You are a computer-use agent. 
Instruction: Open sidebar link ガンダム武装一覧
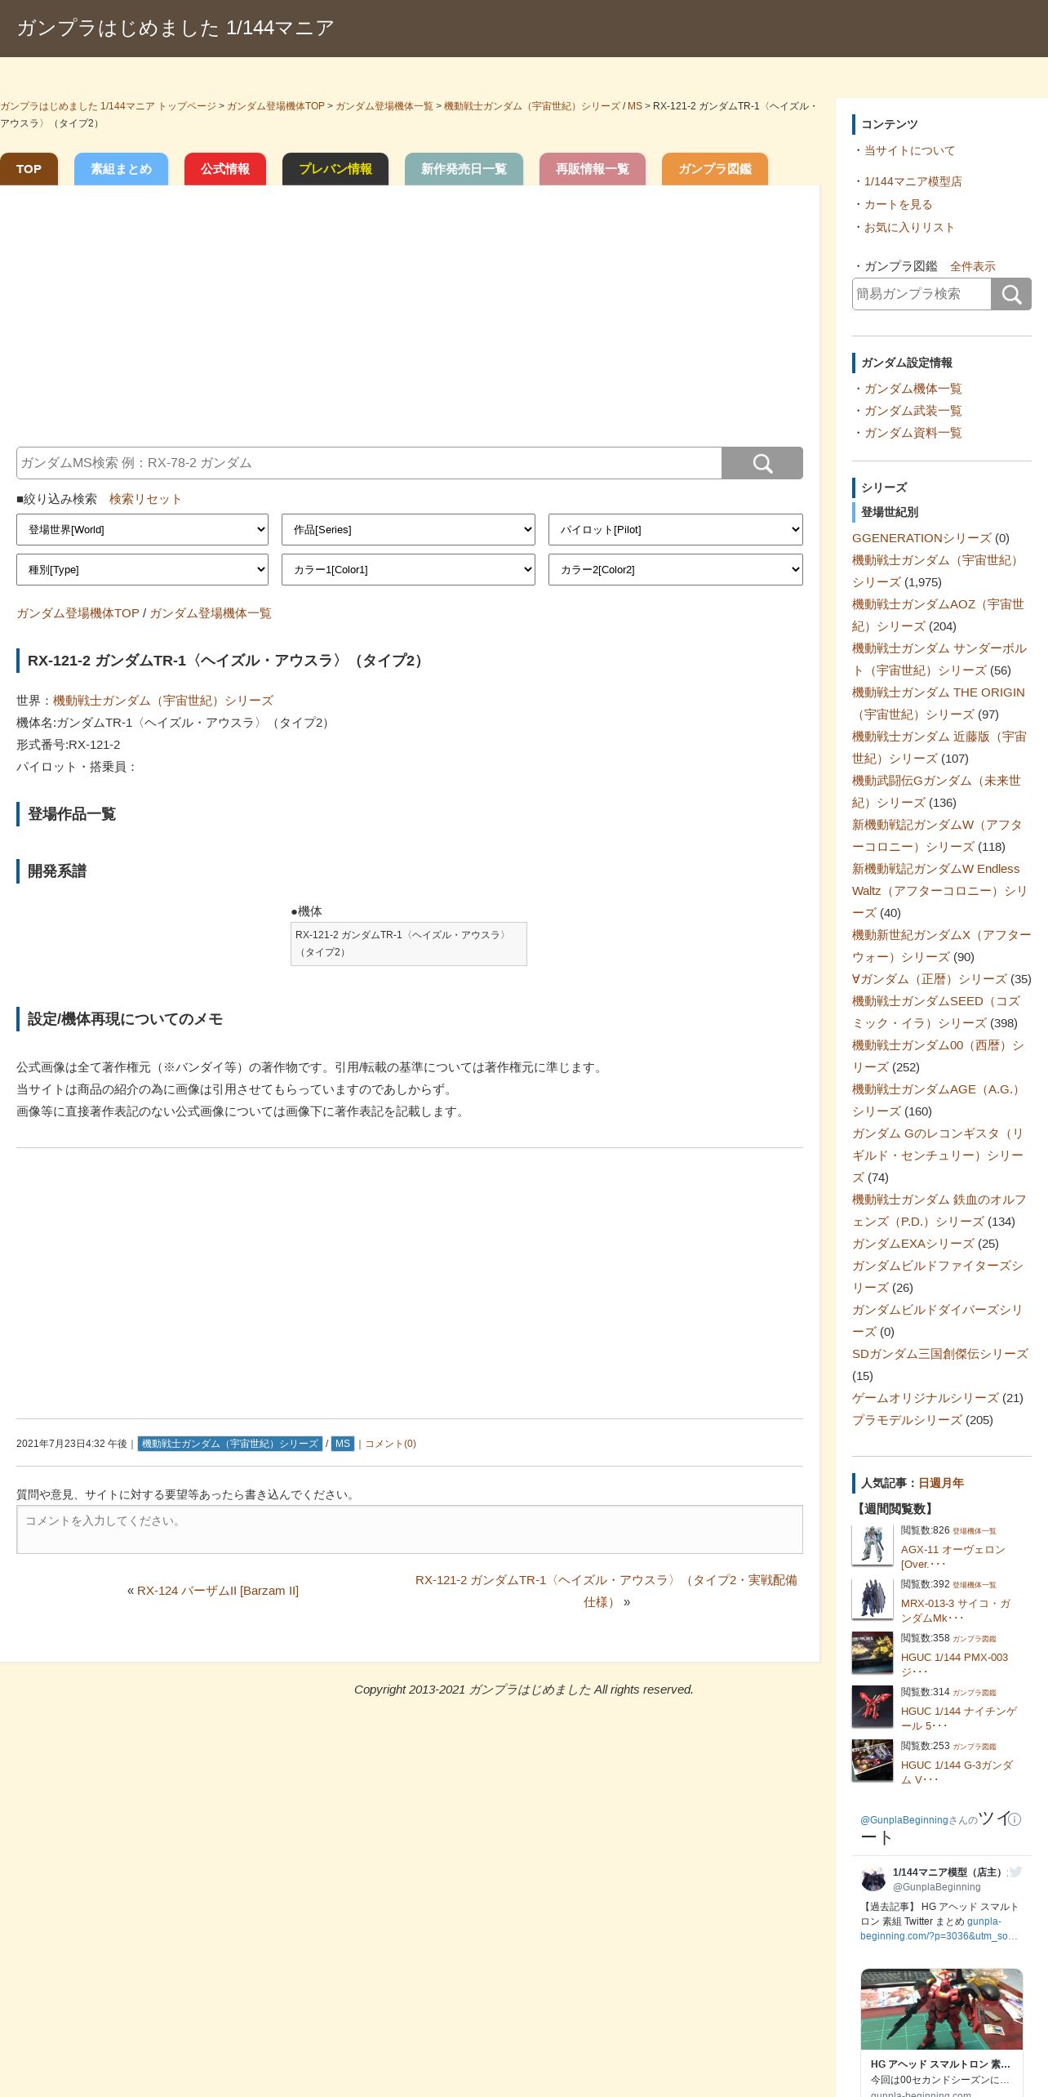913,411
